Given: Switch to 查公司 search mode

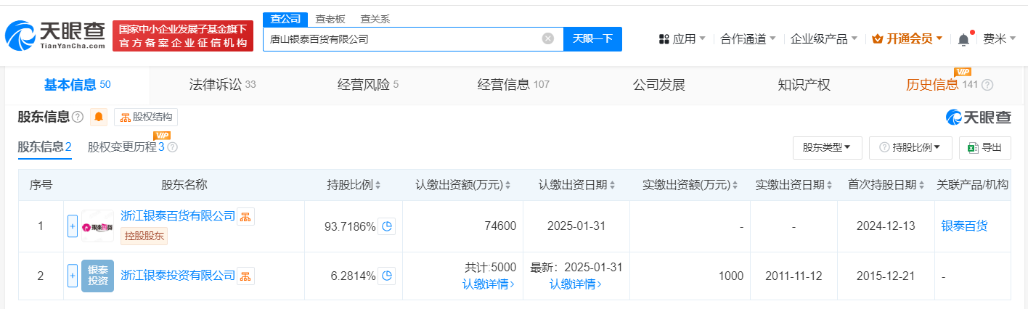Looking at the screenshot, I should coord(285,19).
